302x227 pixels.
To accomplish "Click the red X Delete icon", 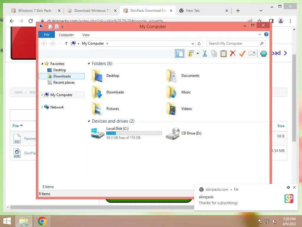I will coord(233,53).
